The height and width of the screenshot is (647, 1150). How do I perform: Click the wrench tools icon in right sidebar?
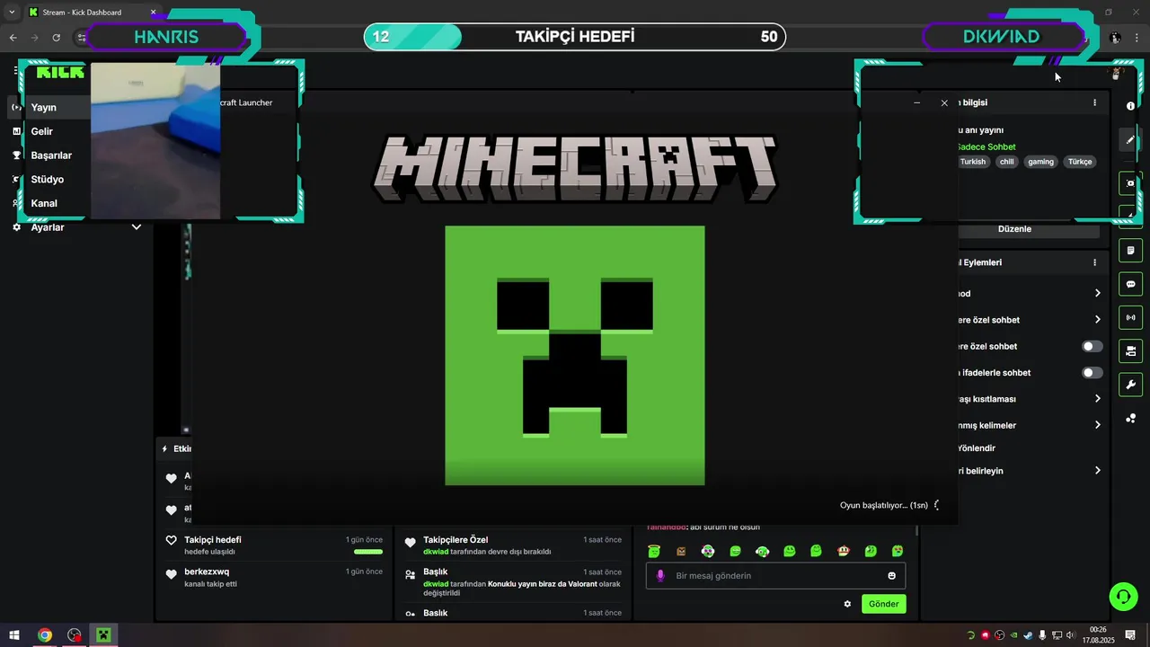click(1130, 385)
